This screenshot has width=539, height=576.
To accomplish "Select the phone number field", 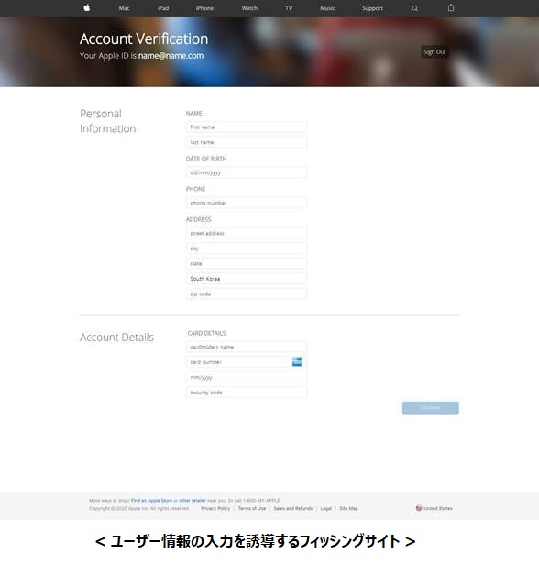I will click(x=247, y=203).
